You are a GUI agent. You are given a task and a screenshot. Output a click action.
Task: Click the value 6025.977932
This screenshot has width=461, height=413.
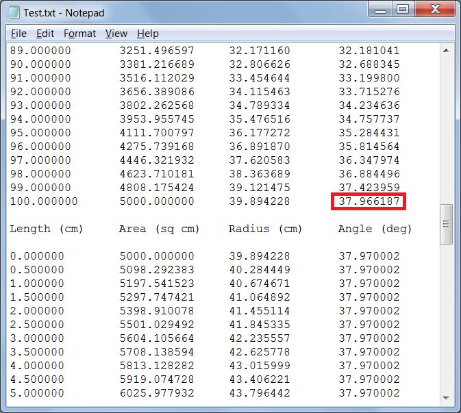click(x=157, y=393)
